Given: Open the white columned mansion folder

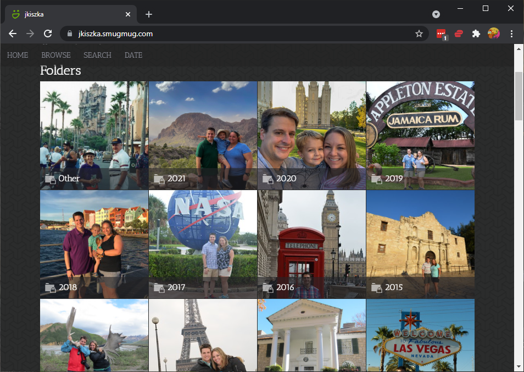Looking at the screenshot, I should [311, 335].
